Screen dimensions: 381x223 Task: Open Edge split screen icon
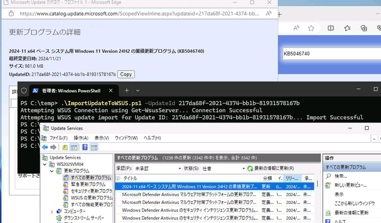[330, 28]
